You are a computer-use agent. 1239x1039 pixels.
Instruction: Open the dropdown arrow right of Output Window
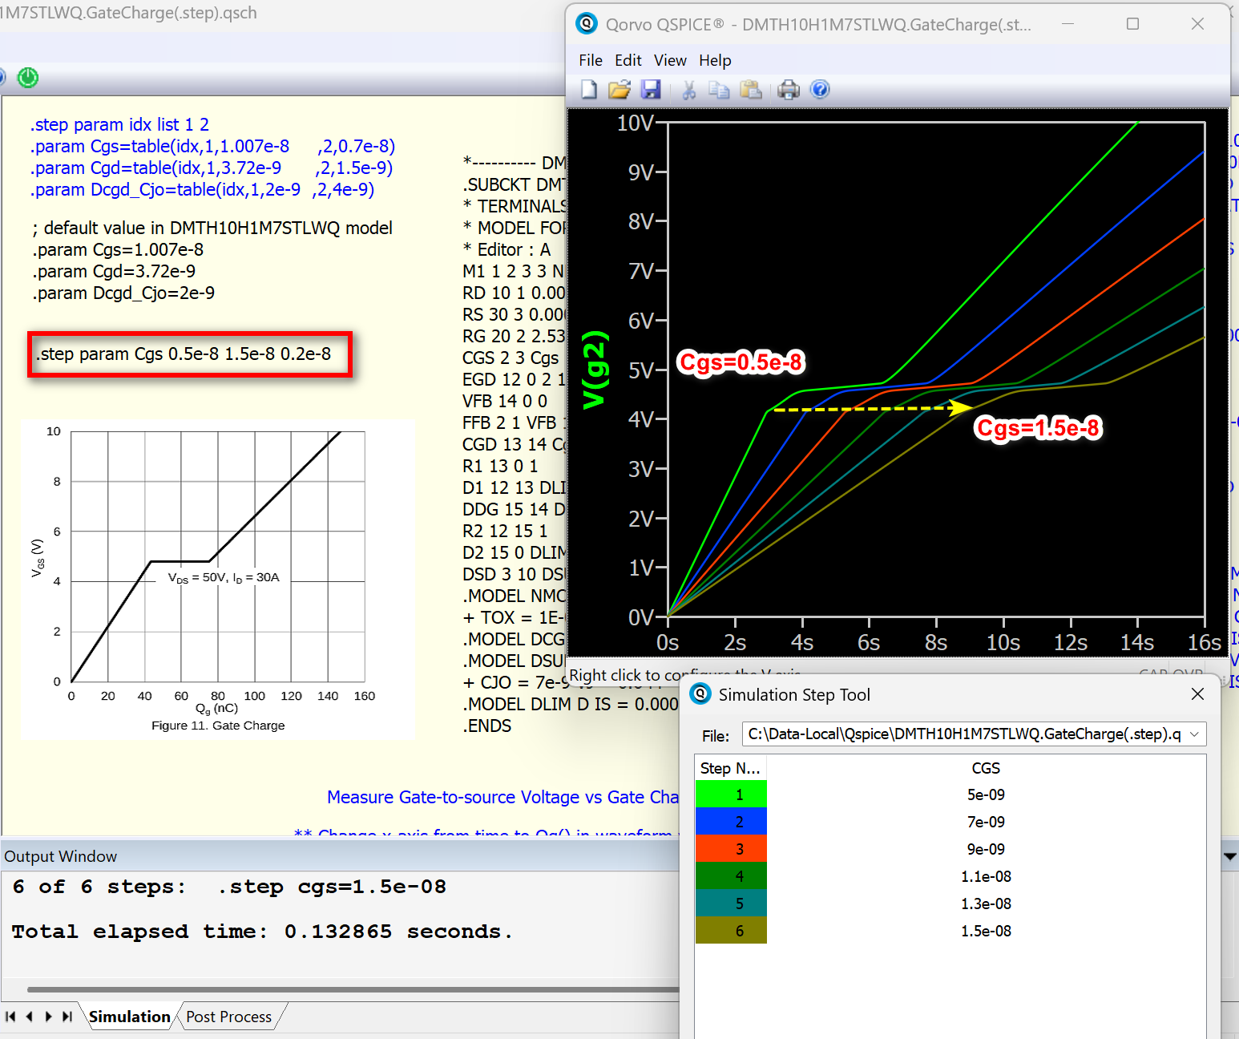1229,856
